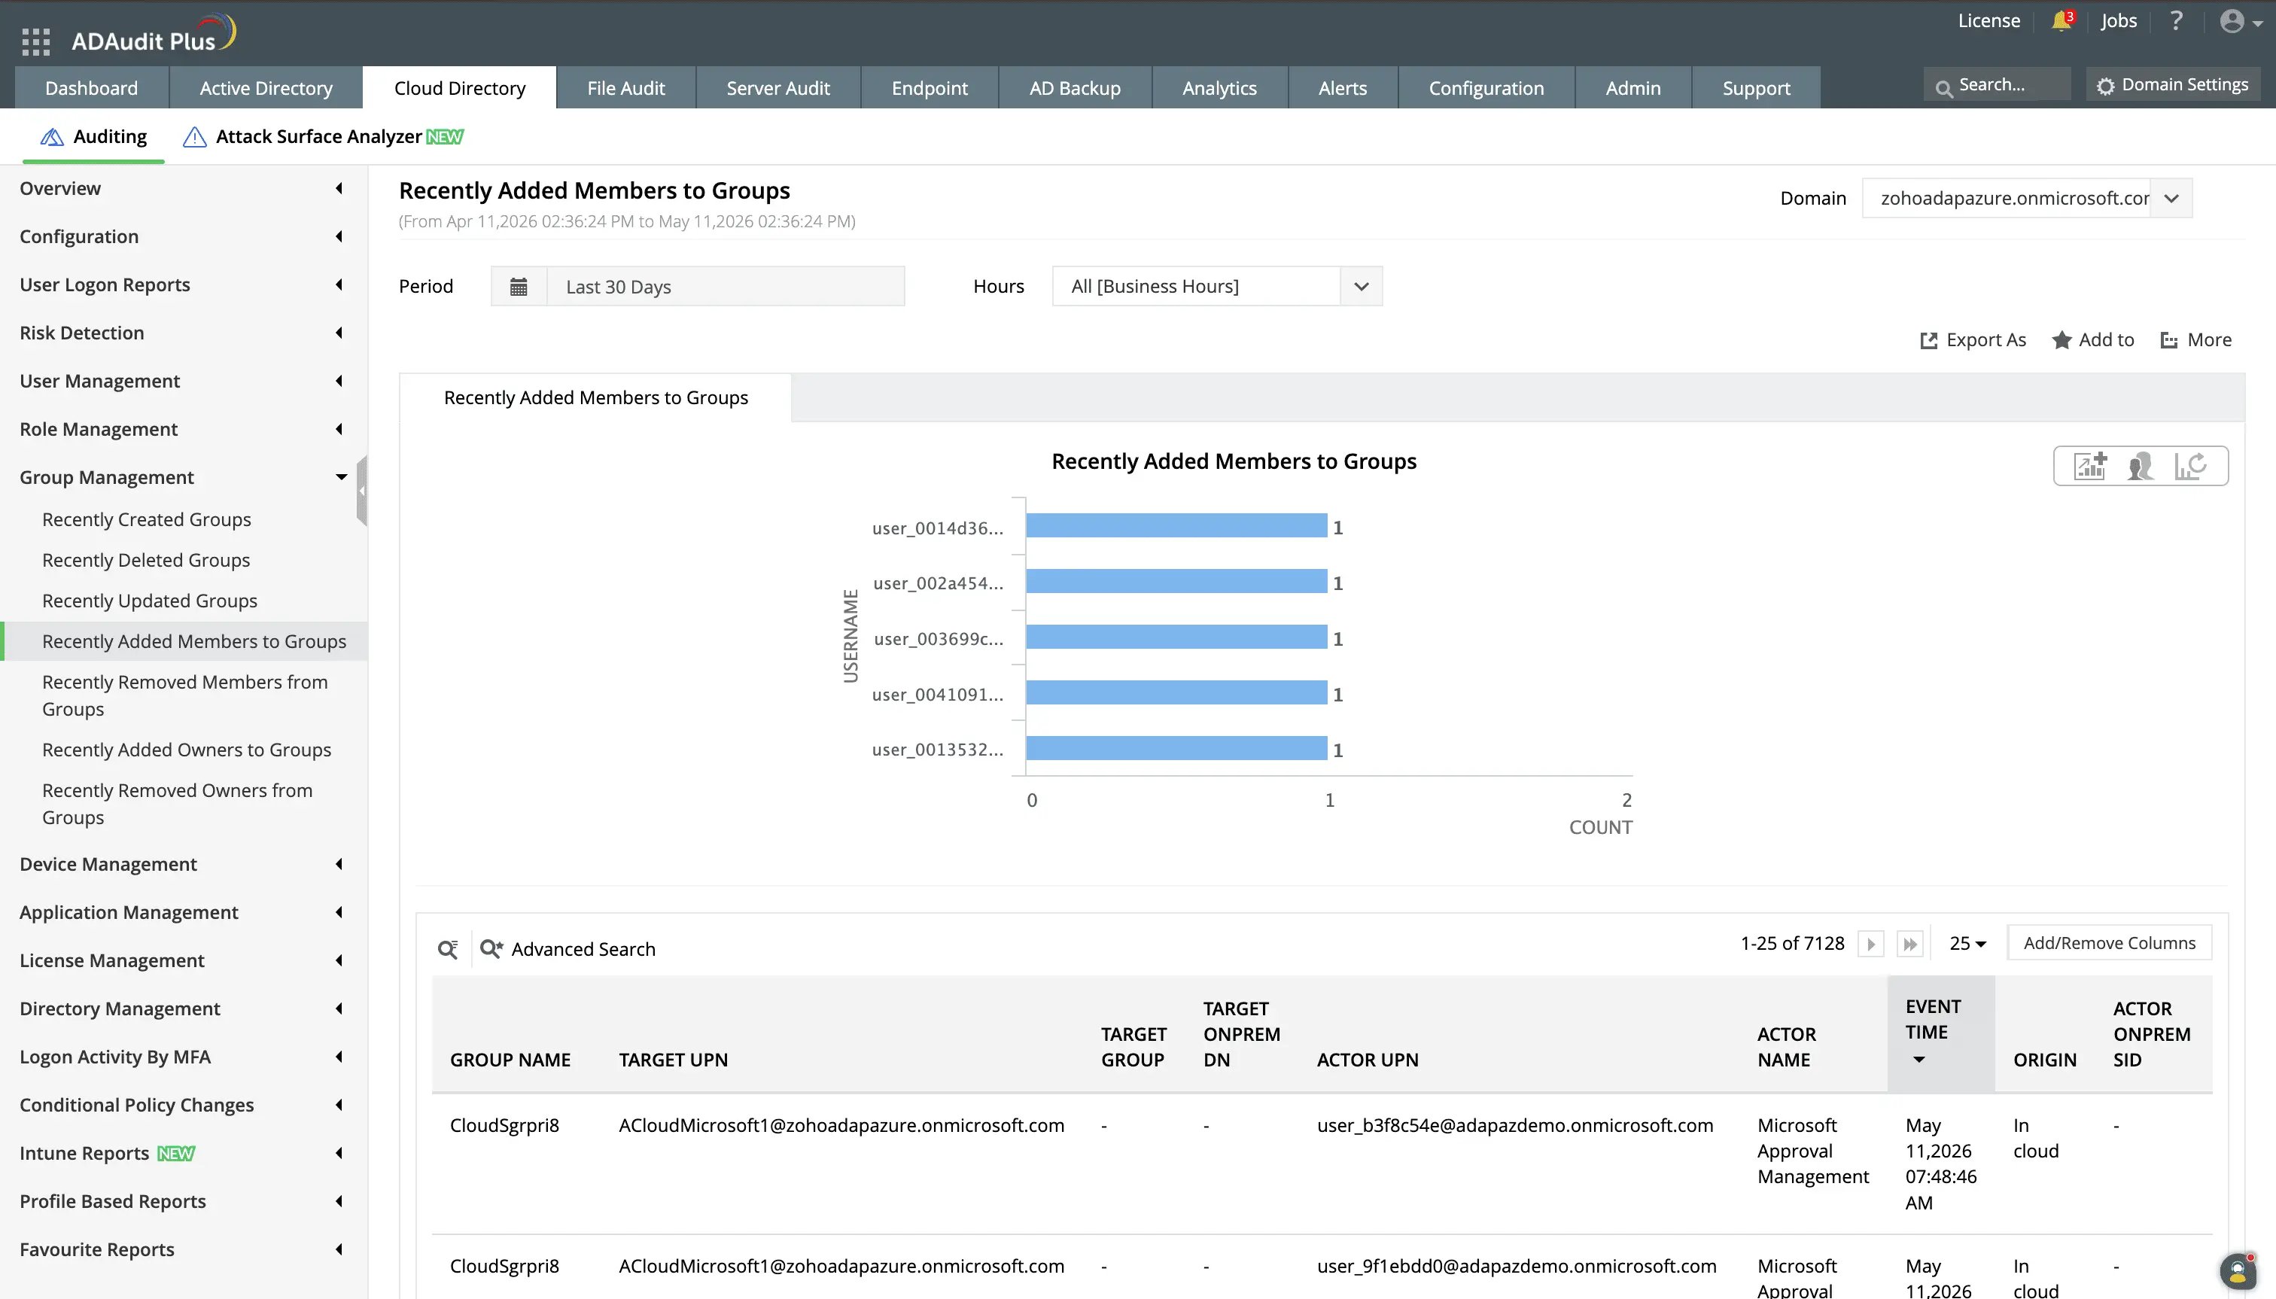Switch to the Active Directory tab
The image size is (2276, 1299).
click(x=266, y=87)
